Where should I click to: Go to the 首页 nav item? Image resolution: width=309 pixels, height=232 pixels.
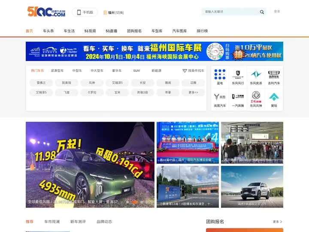coord(29,31)
